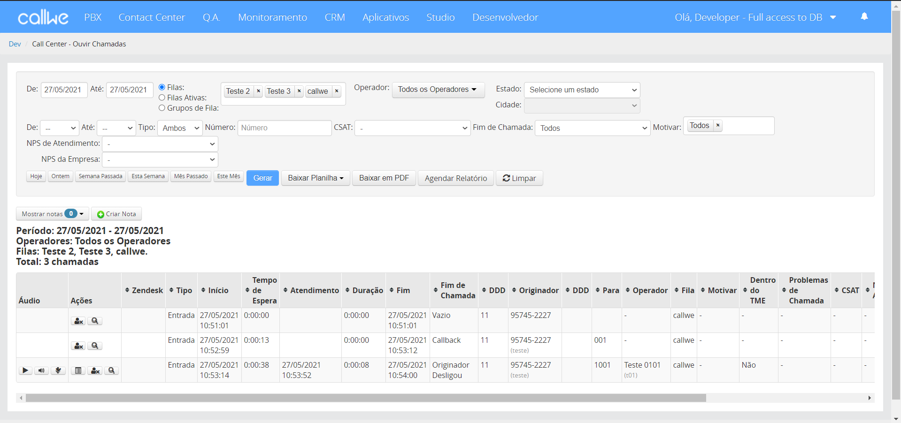Sort table by the Operador column
The width and height of the screenshot is (901, 423).
(x=646, y=290)
